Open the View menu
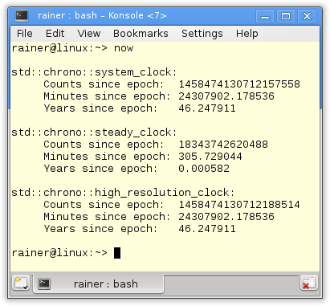Image resolution: width=330 pixels, height=306 pixels. pyautogui.click(x=89, y=34)
